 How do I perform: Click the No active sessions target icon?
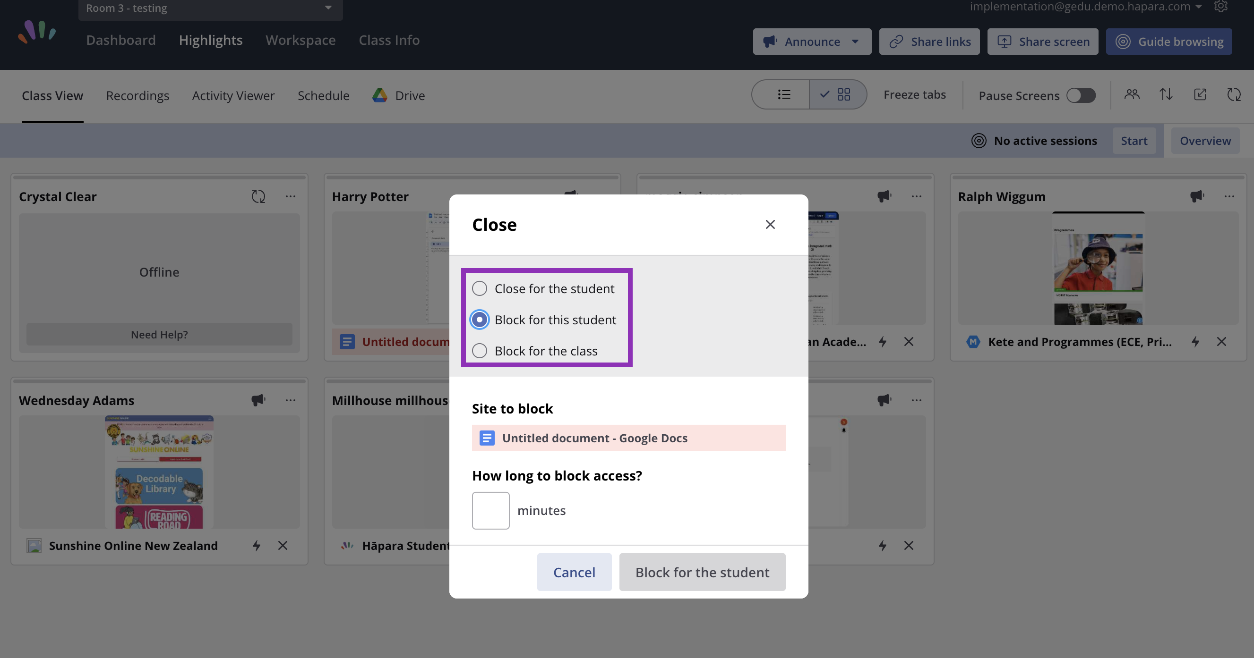979,141
